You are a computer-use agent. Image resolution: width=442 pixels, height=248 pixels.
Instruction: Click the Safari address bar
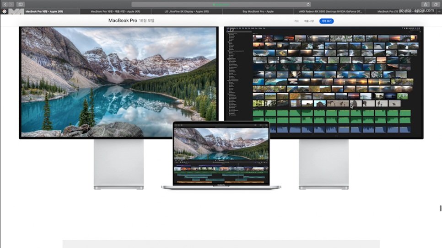221,4
